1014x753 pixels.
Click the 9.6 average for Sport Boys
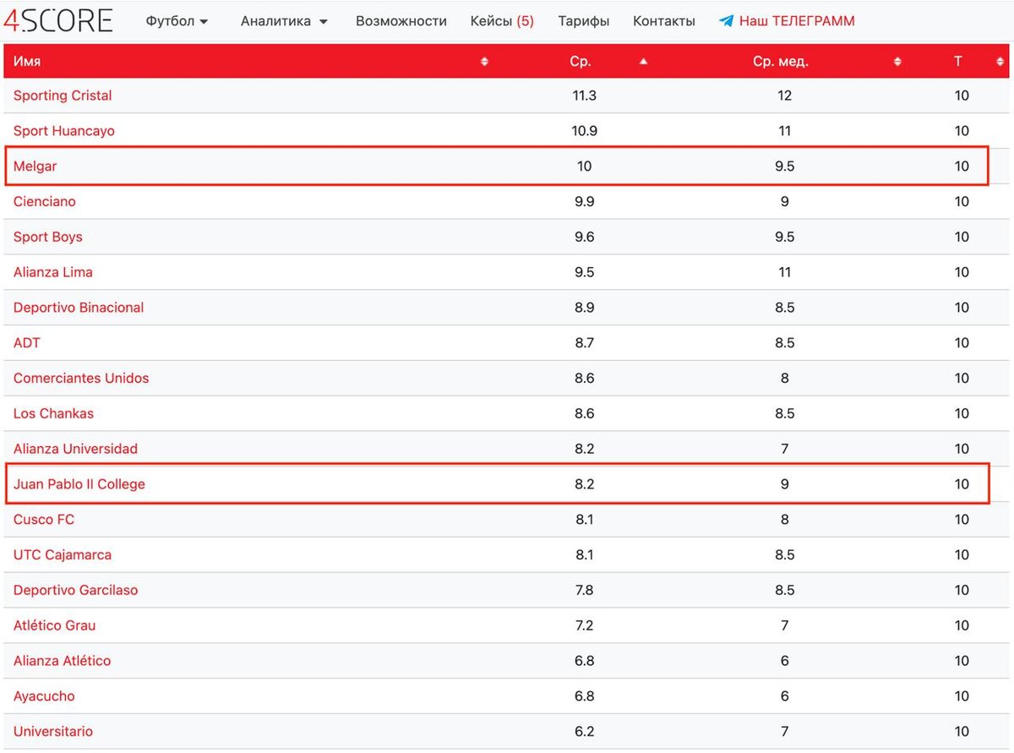[x=585, y=237]
